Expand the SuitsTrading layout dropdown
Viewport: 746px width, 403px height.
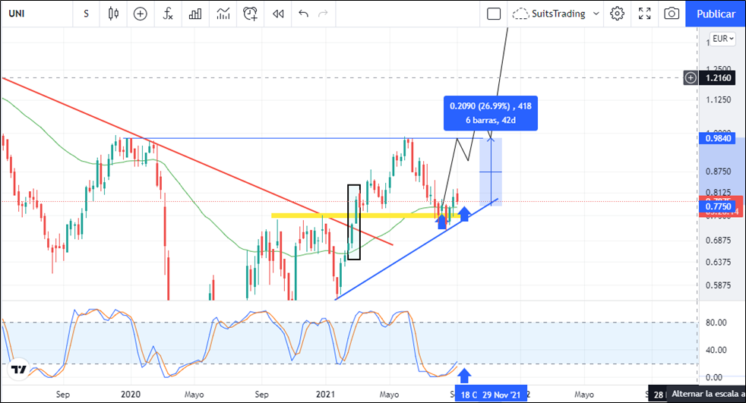[x=596, y=14]
